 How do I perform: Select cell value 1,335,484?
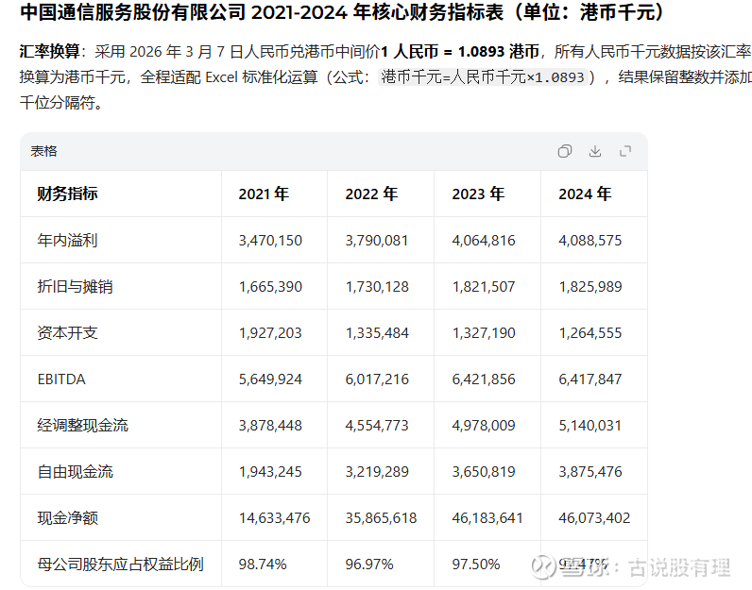point(377,332)
